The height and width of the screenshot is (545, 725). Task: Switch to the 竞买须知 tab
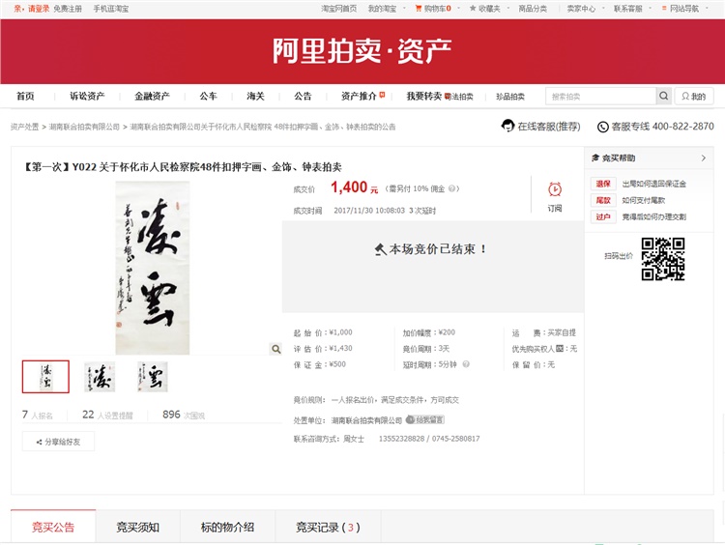coord(138,527)
